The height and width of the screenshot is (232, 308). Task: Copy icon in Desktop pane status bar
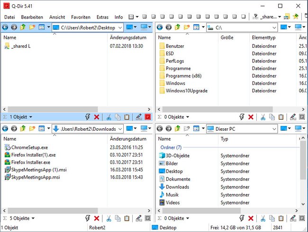[x=118, y=117]
